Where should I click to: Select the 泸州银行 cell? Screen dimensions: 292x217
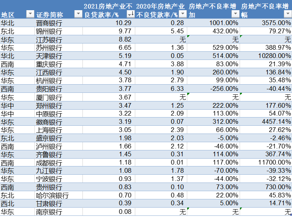[x=59, y=146]
